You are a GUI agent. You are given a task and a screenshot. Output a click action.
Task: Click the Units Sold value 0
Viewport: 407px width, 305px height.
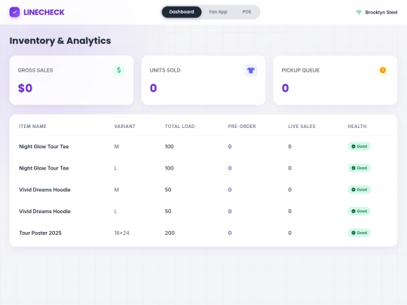(154, 88)
